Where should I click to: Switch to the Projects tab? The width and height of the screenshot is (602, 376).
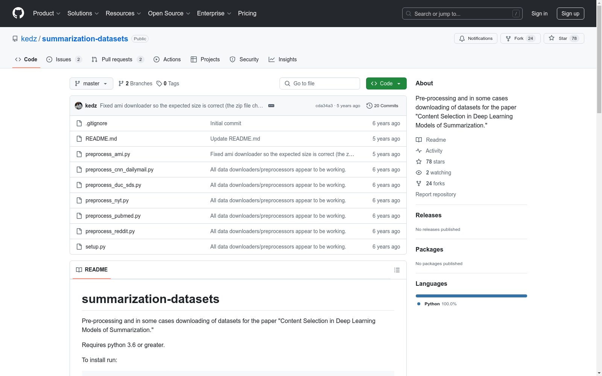205,59
